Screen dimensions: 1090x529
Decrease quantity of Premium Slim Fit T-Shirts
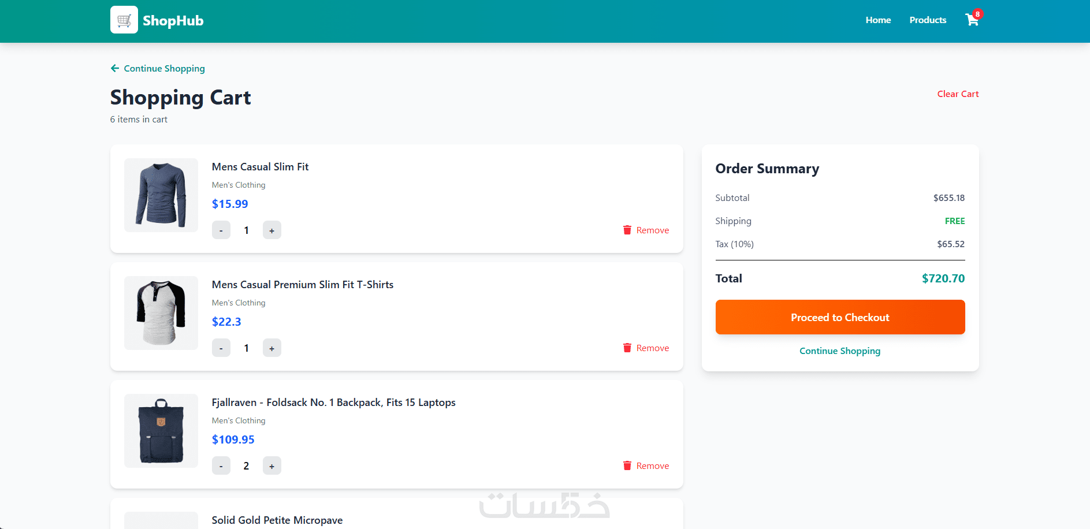tap(221, 348)
